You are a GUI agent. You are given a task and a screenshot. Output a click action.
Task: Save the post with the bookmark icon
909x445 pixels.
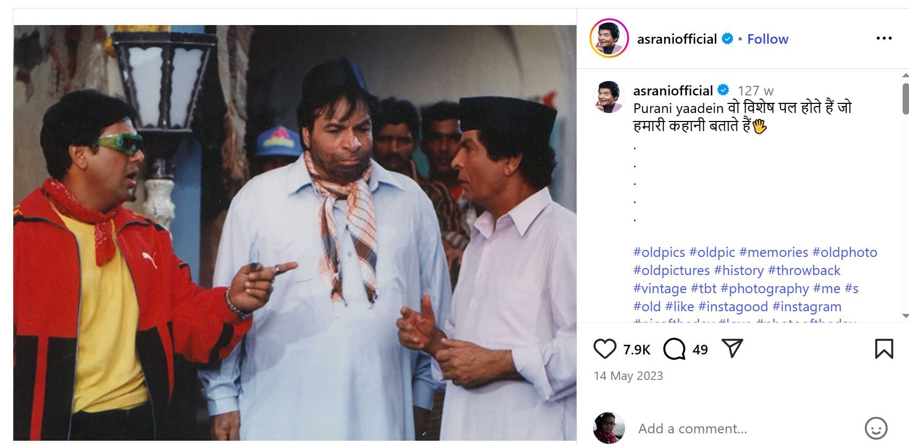point(883,349)
